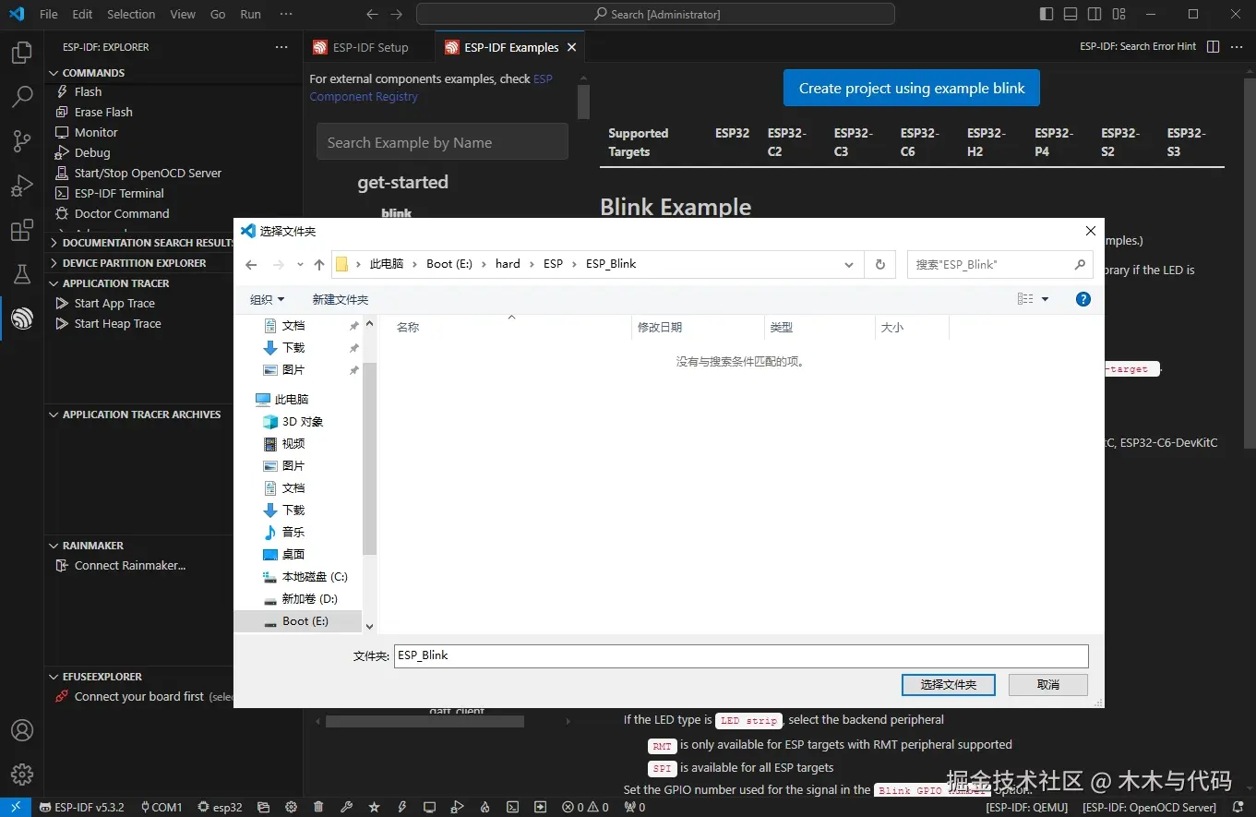Click the help icon in folder dialog
The width and height of the screenshot is (1256, 817).
point(1083,299)
